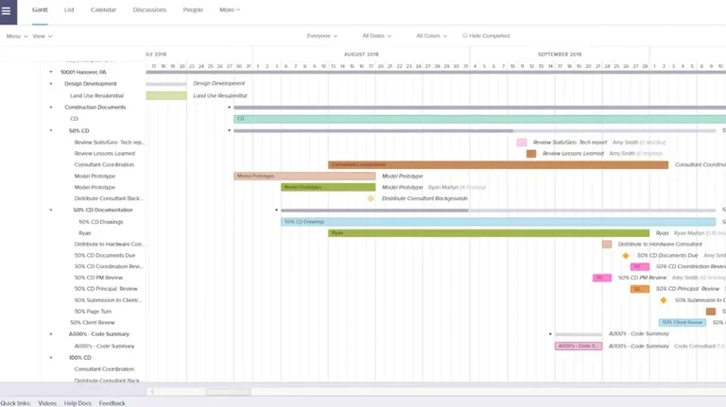Select Land Use Resubmittal in task list

pos(96,95)
